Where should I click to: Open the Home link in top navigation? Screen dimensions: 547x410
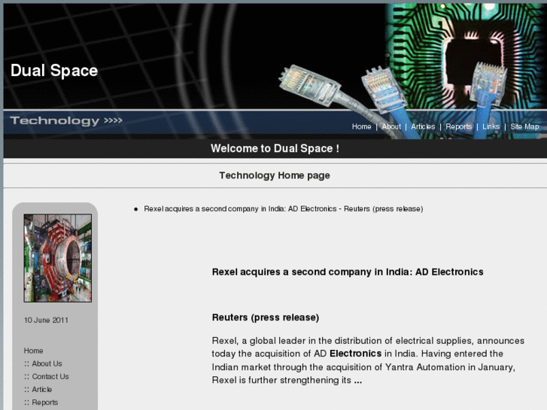361,126
